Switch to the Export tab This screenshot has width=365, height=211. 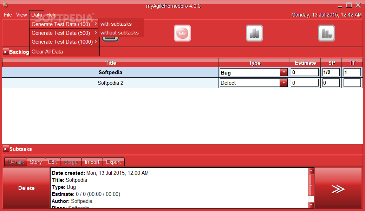(113, 162)
